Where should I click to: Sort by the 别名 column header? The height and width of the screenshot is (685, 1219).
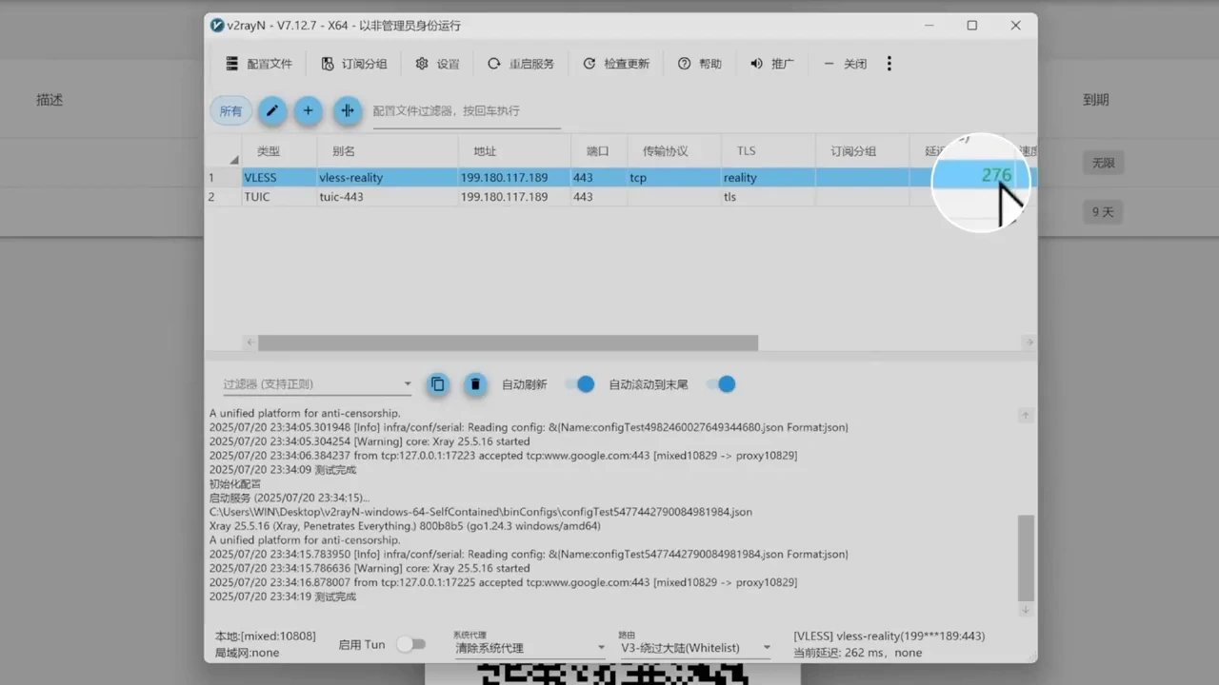coord(386,151)
